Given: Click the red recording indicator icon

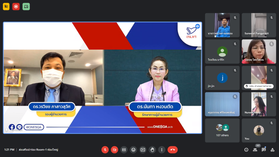Looking at the screenshot, I should click(16, 6).
